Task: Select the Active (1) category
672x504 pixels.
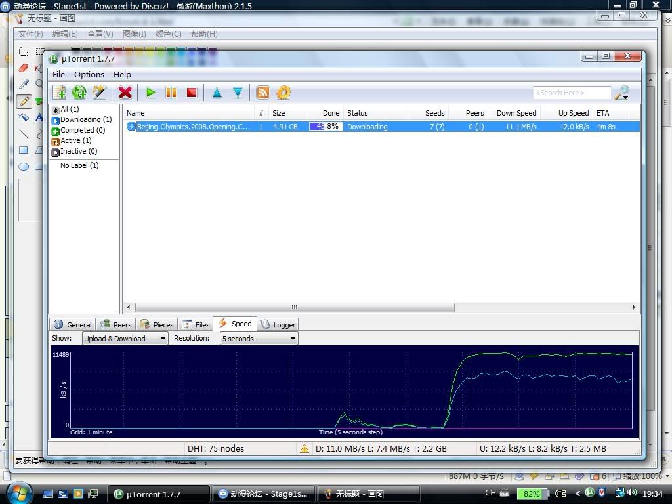Action: [x=71, y=140]
